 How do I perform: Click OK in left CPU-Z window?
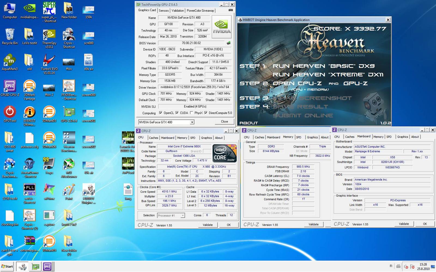point(229,225)
